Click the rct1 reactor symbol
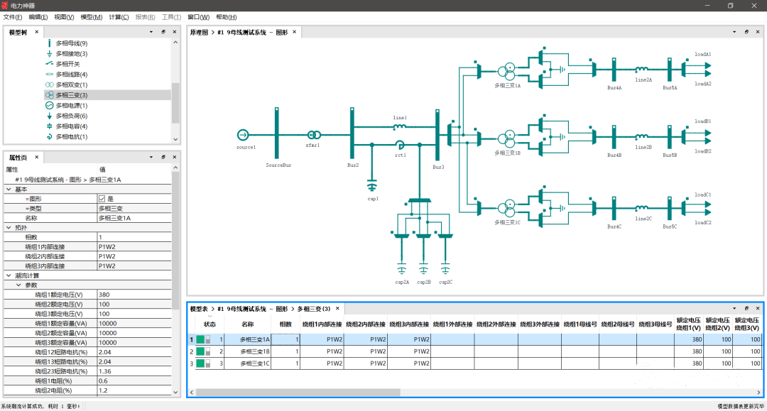Screen dimensions: 767x411 coord(400,145)
